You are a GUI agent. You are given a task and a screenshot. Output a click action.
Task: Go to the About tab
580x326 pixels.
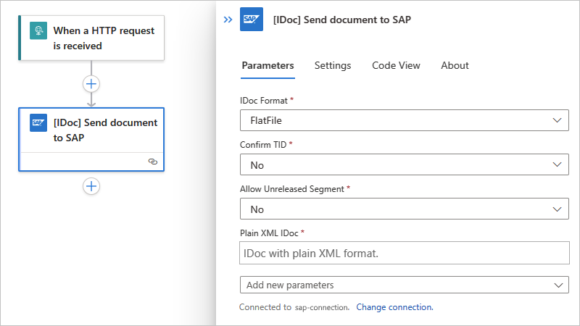[x=455, y=65]
